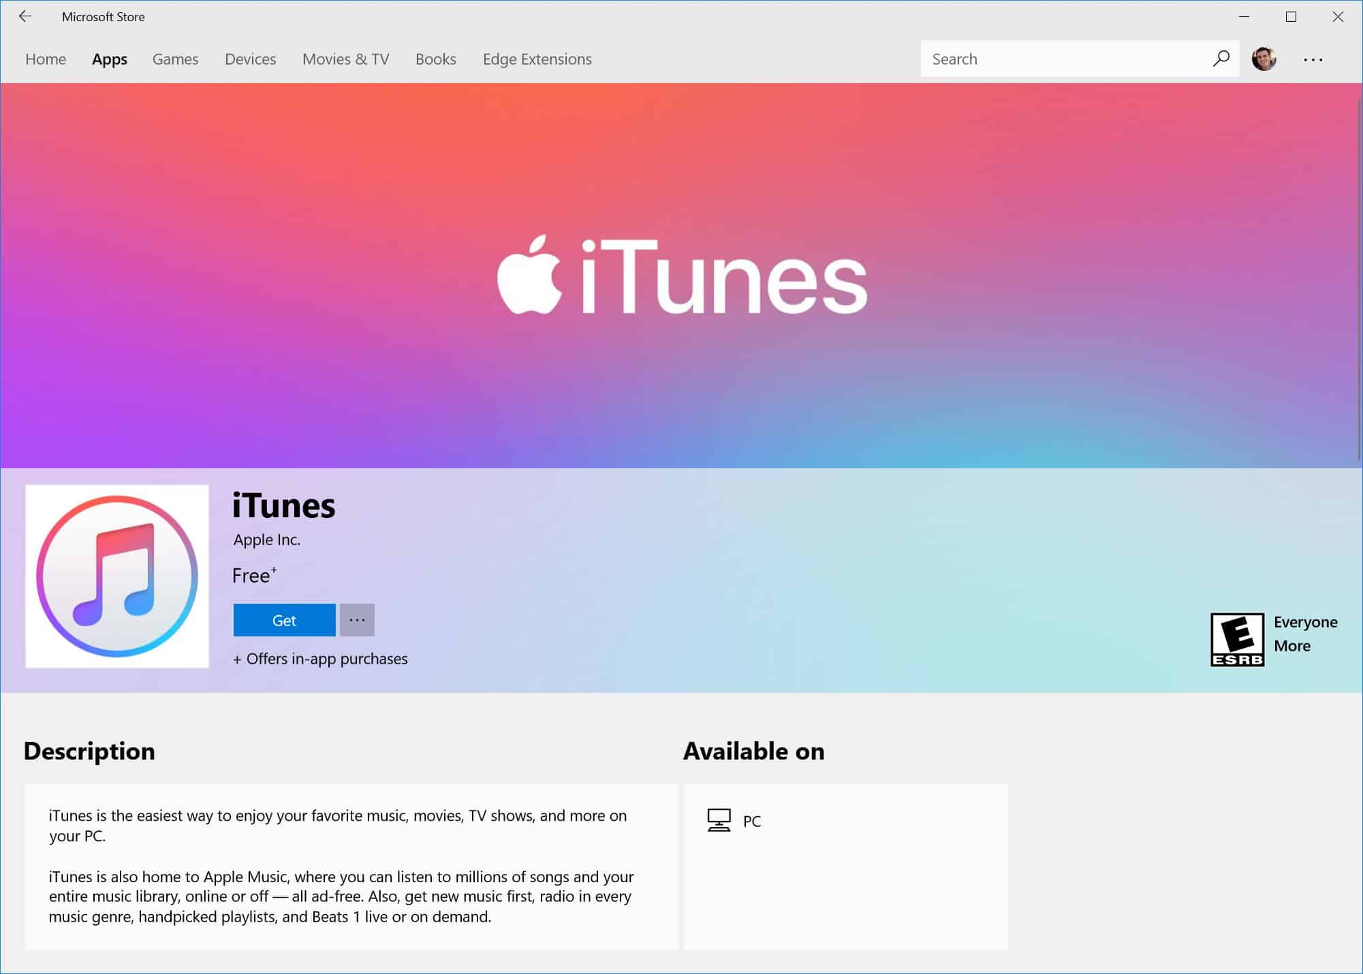Click the Everyone rating text

(1305, 622)
